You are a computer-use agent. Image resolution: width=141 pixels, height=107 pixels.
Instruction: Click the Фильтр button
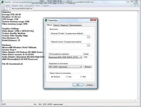coord(88,67)
